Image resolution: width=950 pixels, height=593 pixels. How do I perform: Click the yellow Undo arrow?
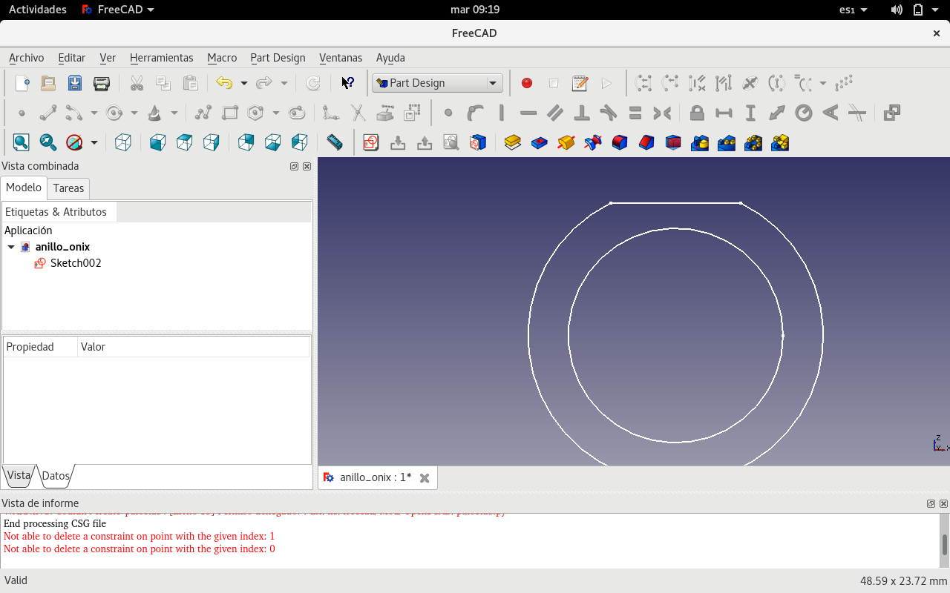click(224, 83)
